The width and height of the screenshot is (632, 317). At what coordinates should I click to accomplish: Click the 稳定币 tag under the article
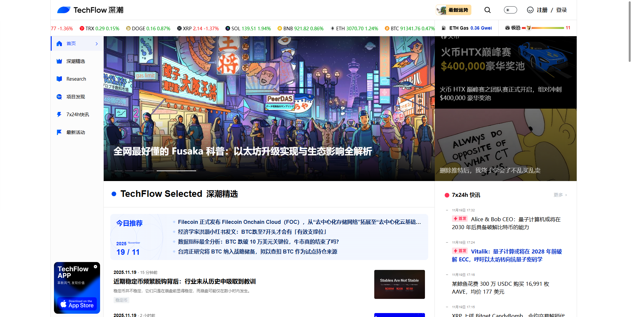pos(121,300)
